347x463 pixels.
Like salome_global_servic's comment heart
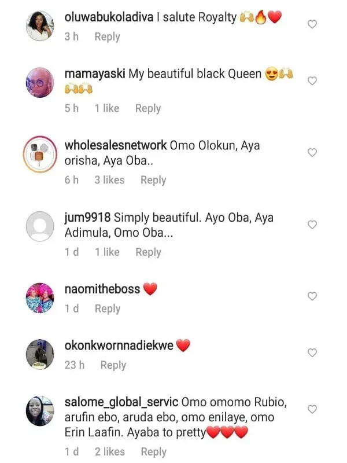point(312,409)
